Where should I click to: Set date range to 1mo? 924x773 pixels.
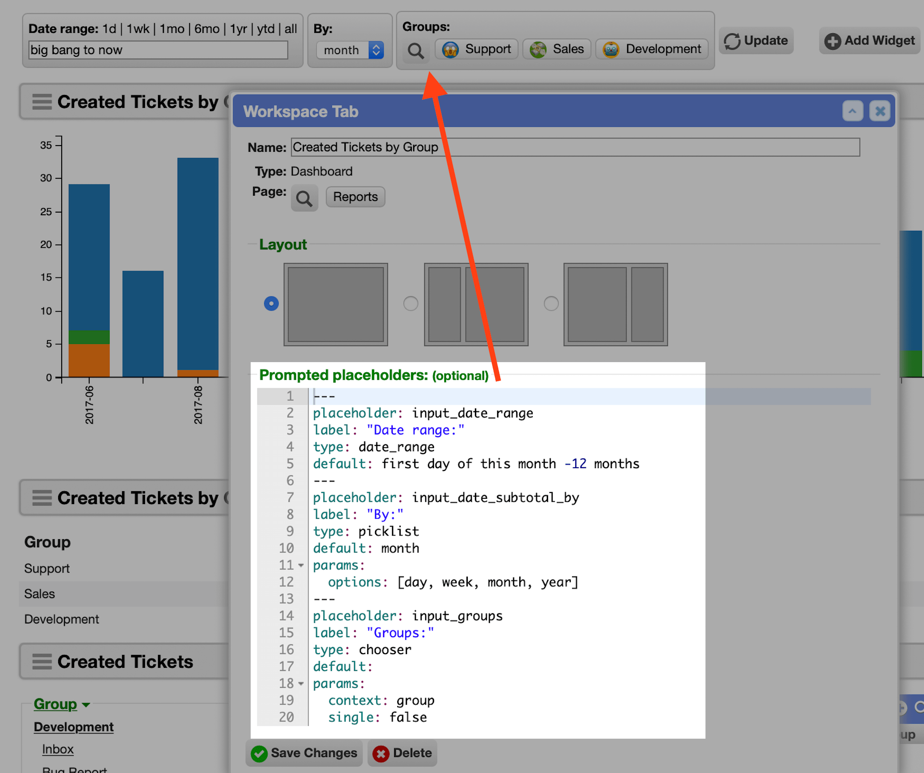pyautogui.click(x=172, y=29)
